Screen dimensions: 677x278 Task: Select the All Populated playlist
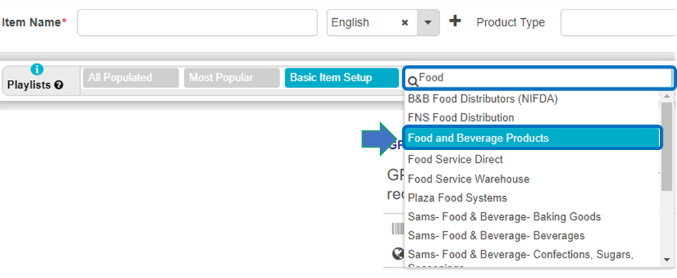[119, 78]
